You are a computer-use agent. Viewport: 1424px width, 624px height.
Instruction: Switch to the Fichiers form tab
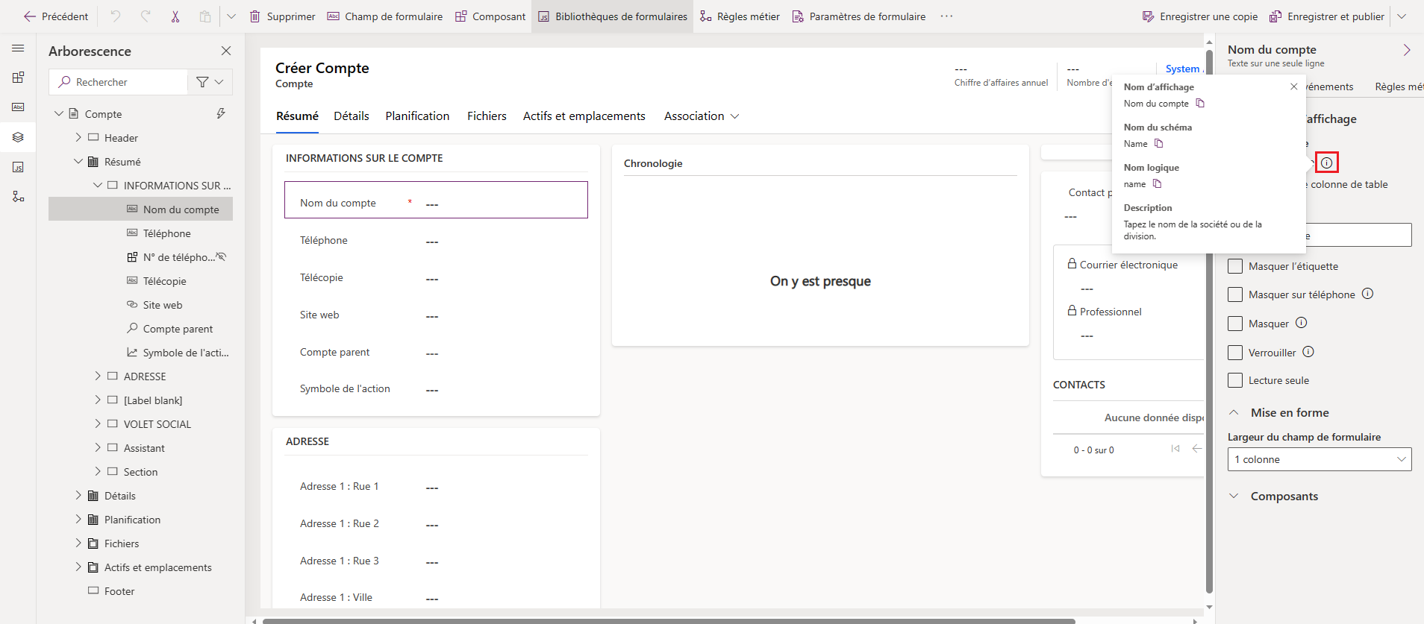[487, 116]
